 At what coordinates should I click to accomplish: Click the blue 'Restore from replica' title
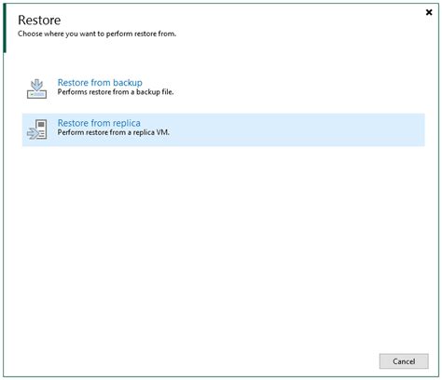tap(99, 123)
